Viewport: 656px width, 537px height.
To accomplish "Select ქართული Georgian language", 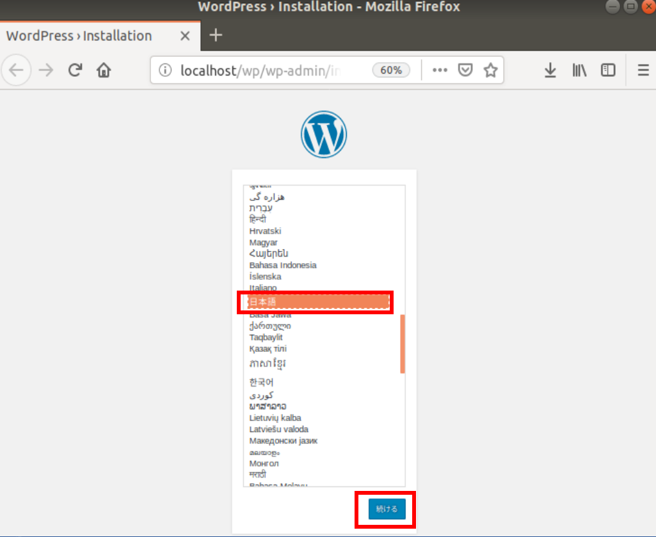I will [x=270, y=326].
